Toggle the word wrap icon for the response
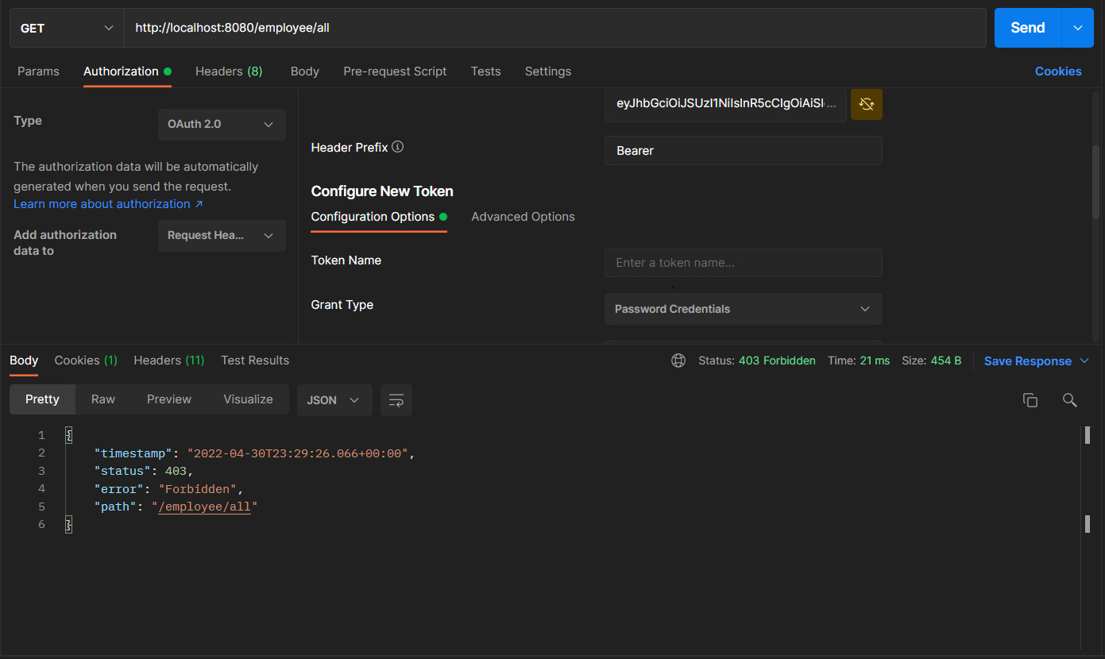 tap(396, 400)
